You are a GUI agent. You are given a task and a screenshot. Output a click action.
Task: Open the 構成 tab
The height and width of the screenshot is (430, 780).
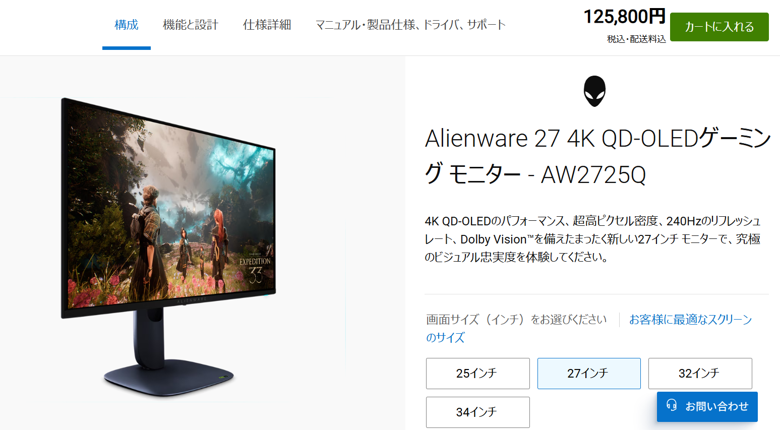click(x=126, y=25)
